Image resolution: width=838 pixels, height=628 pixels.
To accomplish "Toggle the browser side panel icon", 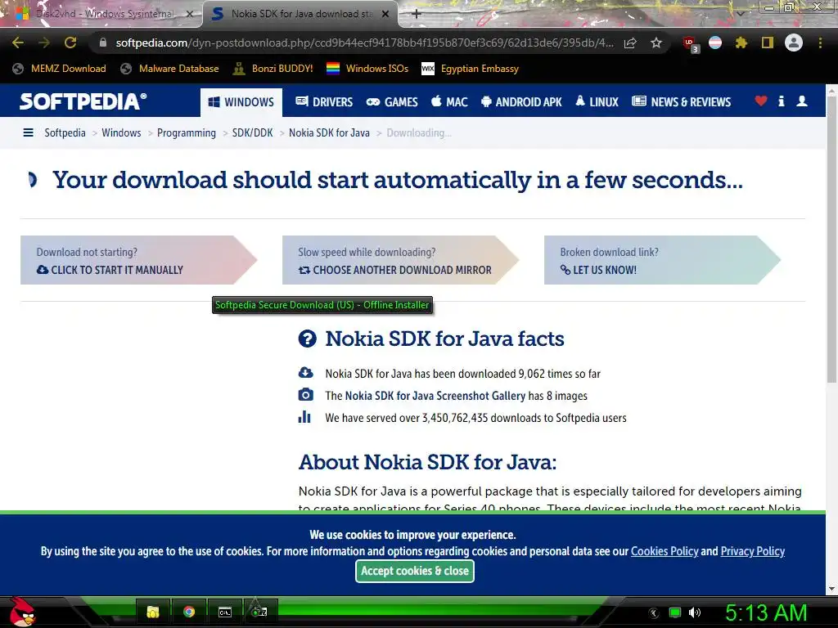I will click(768, 43).
